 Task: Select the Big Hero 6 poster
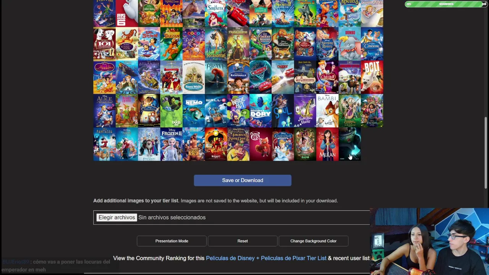coord(126,13)
